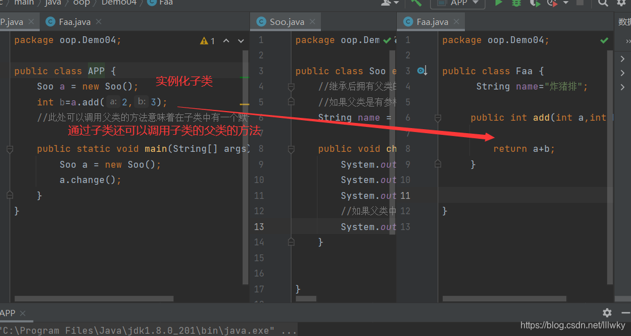Click 'public class APP {' declaration
The height and width of the screenshot is (336, 631).
pyautogui.click(x=65, y=71)
